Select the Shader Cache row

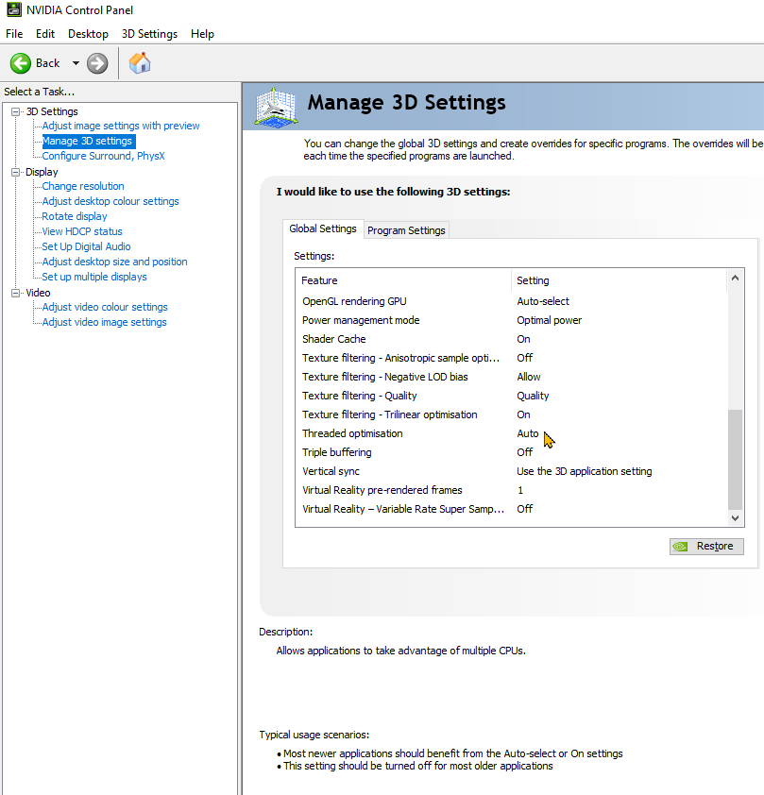click(511, 339)
